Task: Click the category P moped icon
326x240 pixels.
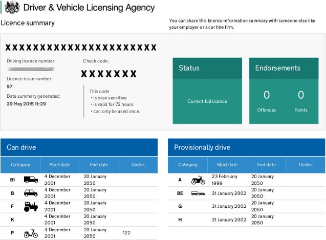Action: 31,233
